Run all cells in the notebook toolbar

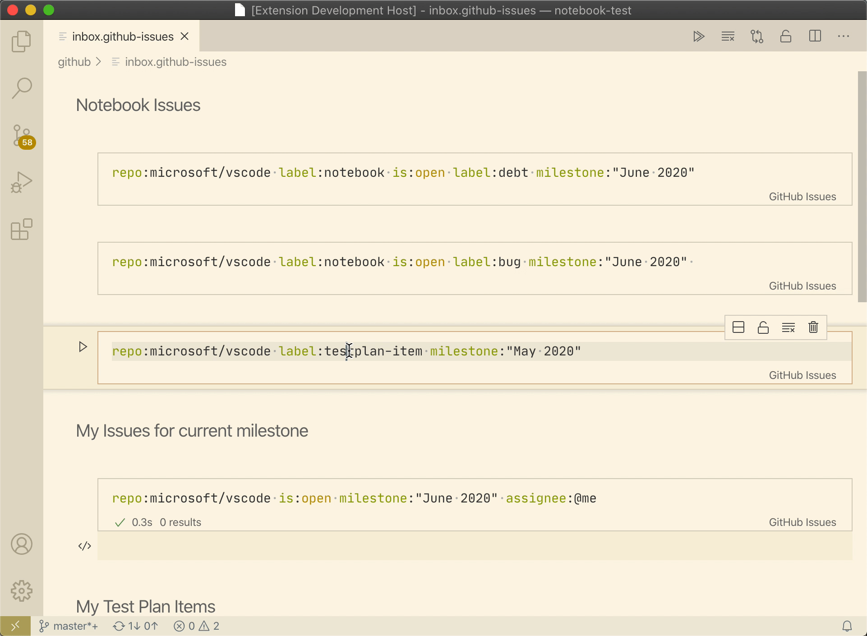pos(699,36)
